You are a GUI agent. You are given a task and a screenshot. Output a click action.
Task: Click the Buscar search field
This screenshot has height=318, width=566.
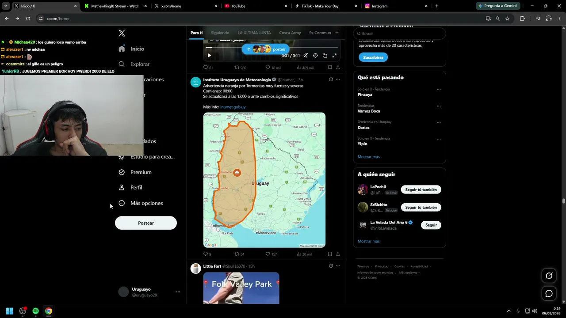point(399,34)
